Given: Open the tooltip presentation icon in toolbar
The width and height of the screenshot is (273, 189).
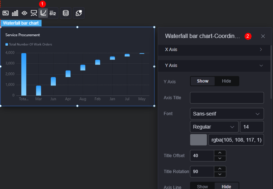Looking at the screenshot, I should pos(34,13).
